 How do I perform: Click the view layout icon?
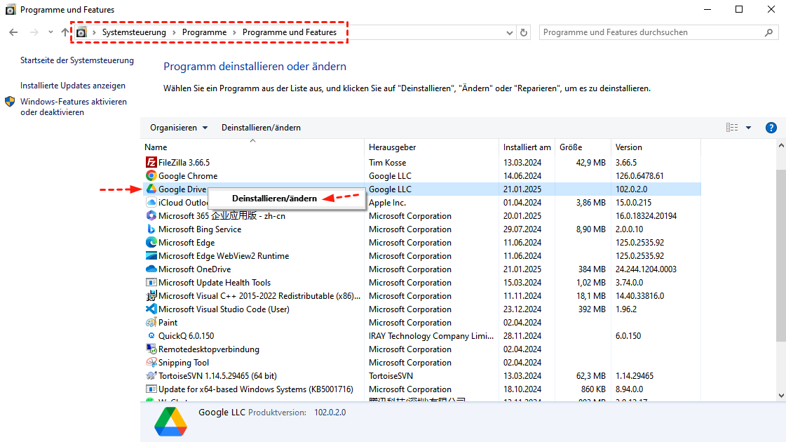(x=732, y=128)
